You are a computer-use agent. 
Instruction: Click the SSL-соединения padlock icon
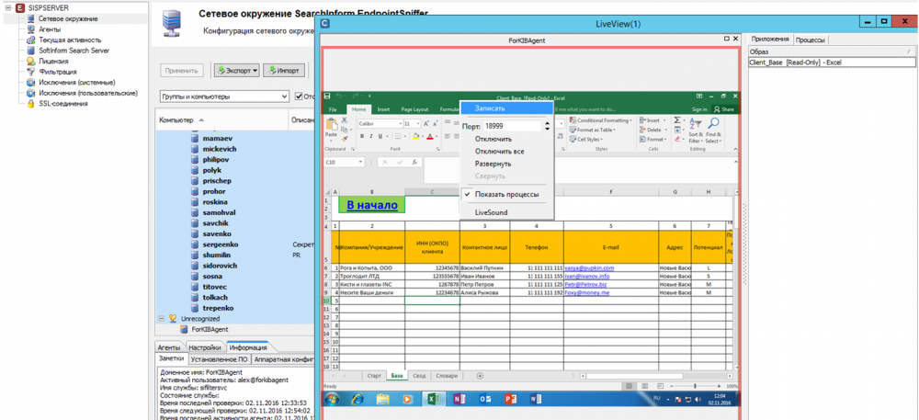click(x=32, y=104)
